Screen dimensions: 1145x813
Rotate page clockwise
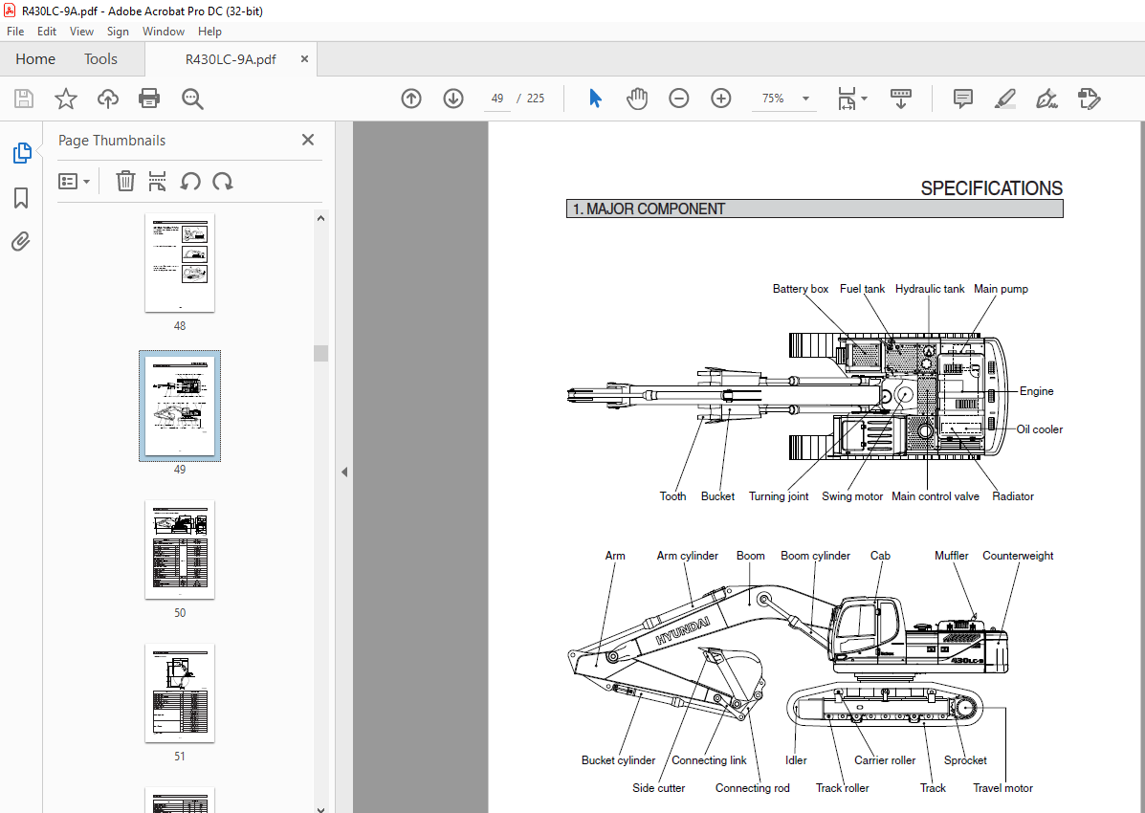(x=223, y=181)
